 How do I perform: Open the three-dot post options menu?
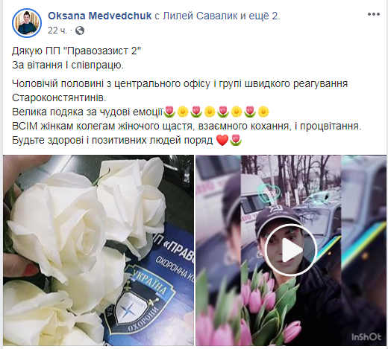click(374, 14)
